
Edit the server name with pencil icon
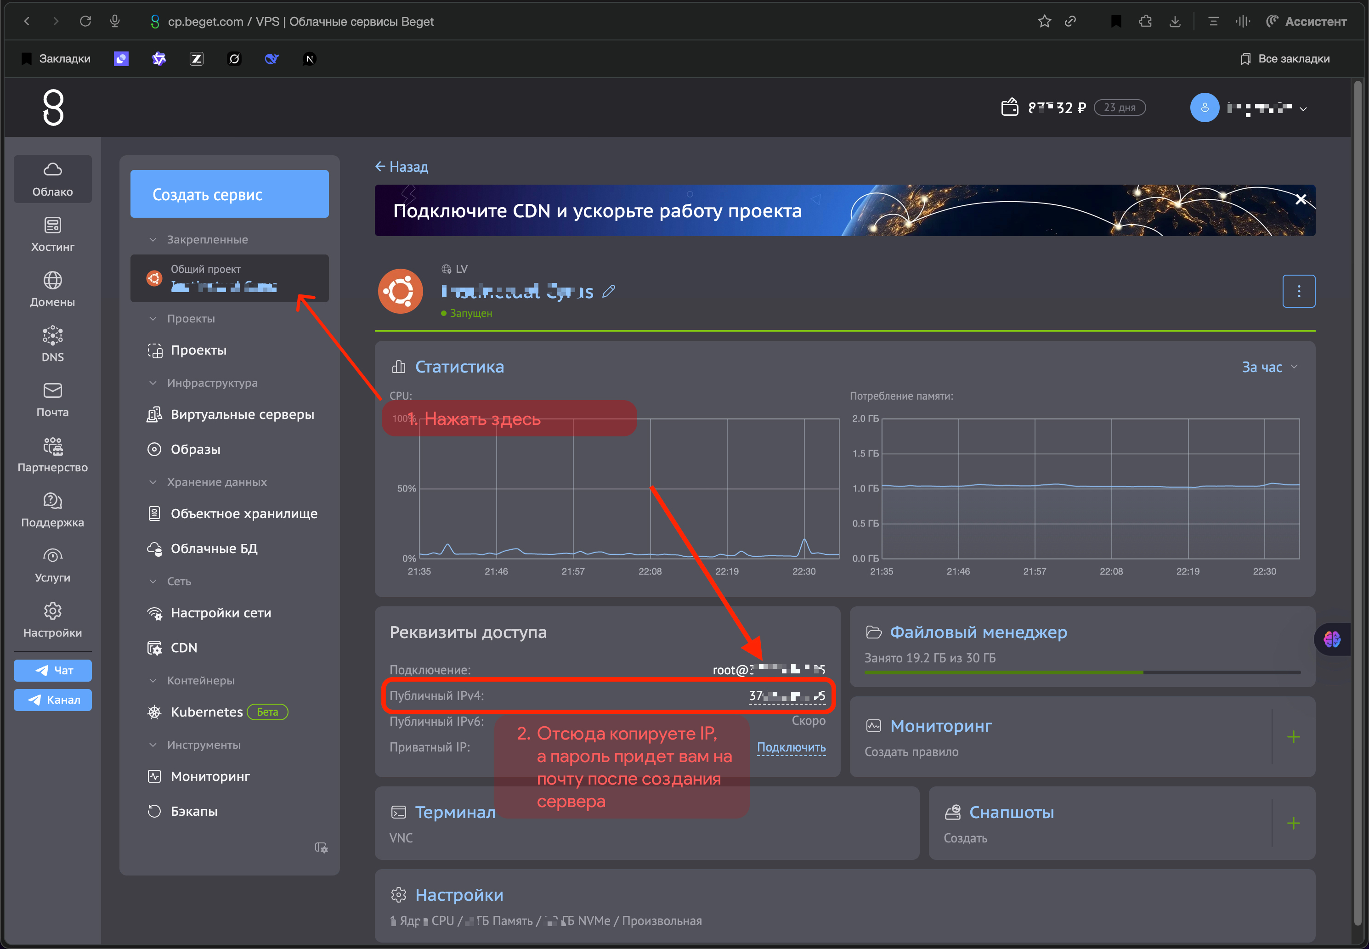click(608, 291)
